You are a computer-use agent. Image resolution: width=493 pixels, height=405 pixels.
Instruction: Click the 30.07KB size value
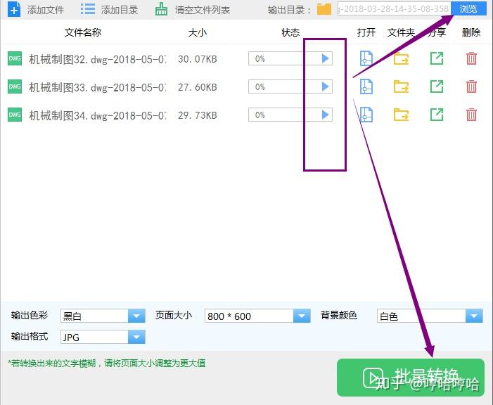198,59
